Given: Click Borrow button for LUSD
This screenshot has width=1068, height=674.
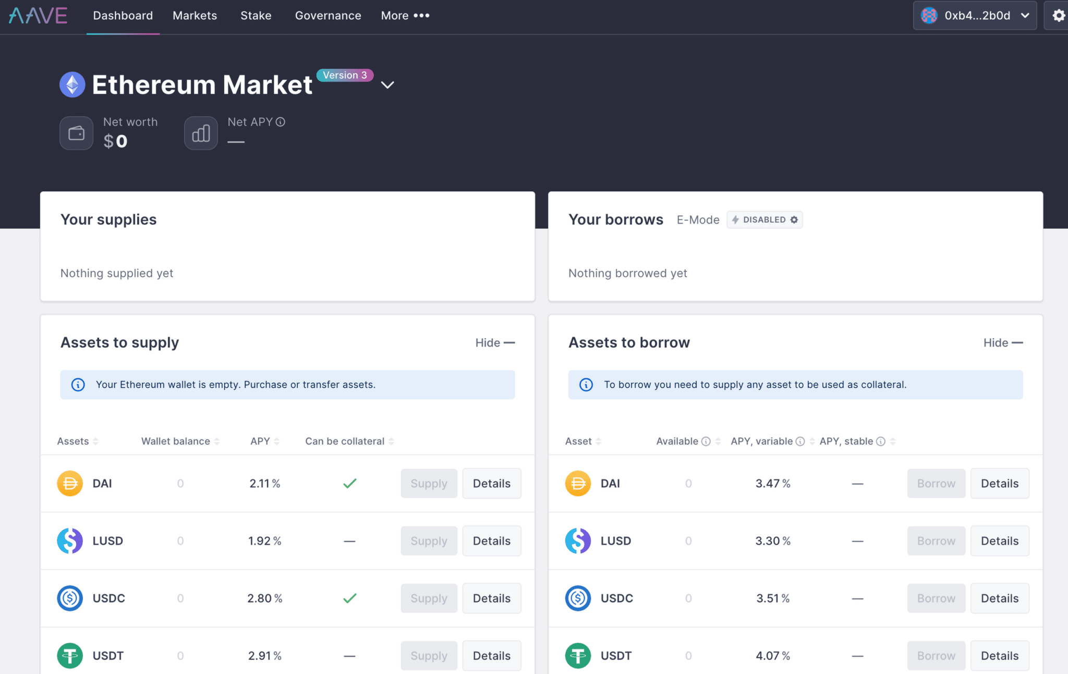Looking at the screenshot, I should [x=936, y=541].
